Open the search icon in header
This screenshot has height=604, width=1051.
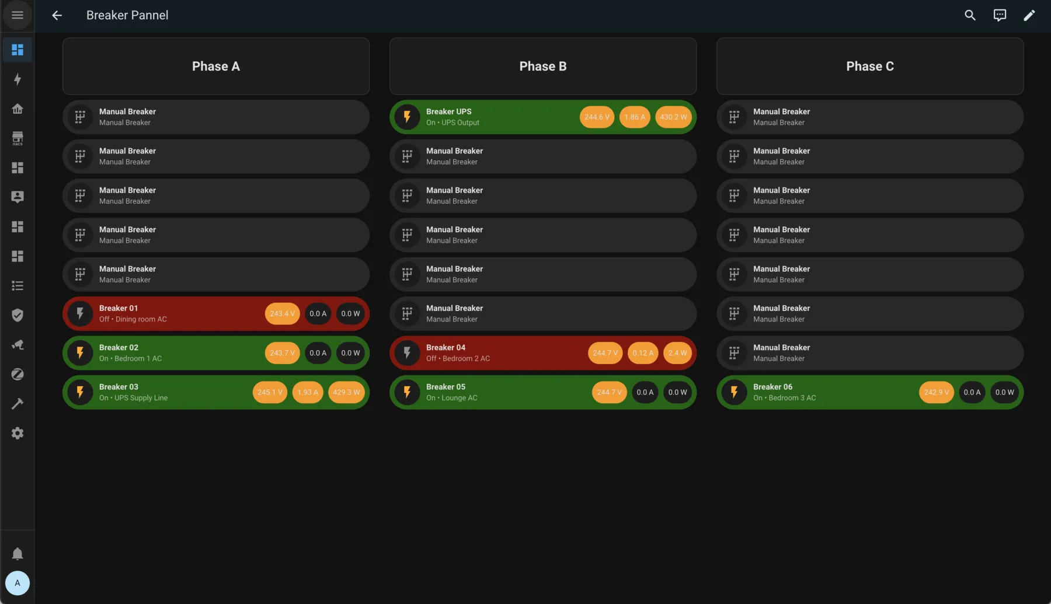(x=970, y=15)
